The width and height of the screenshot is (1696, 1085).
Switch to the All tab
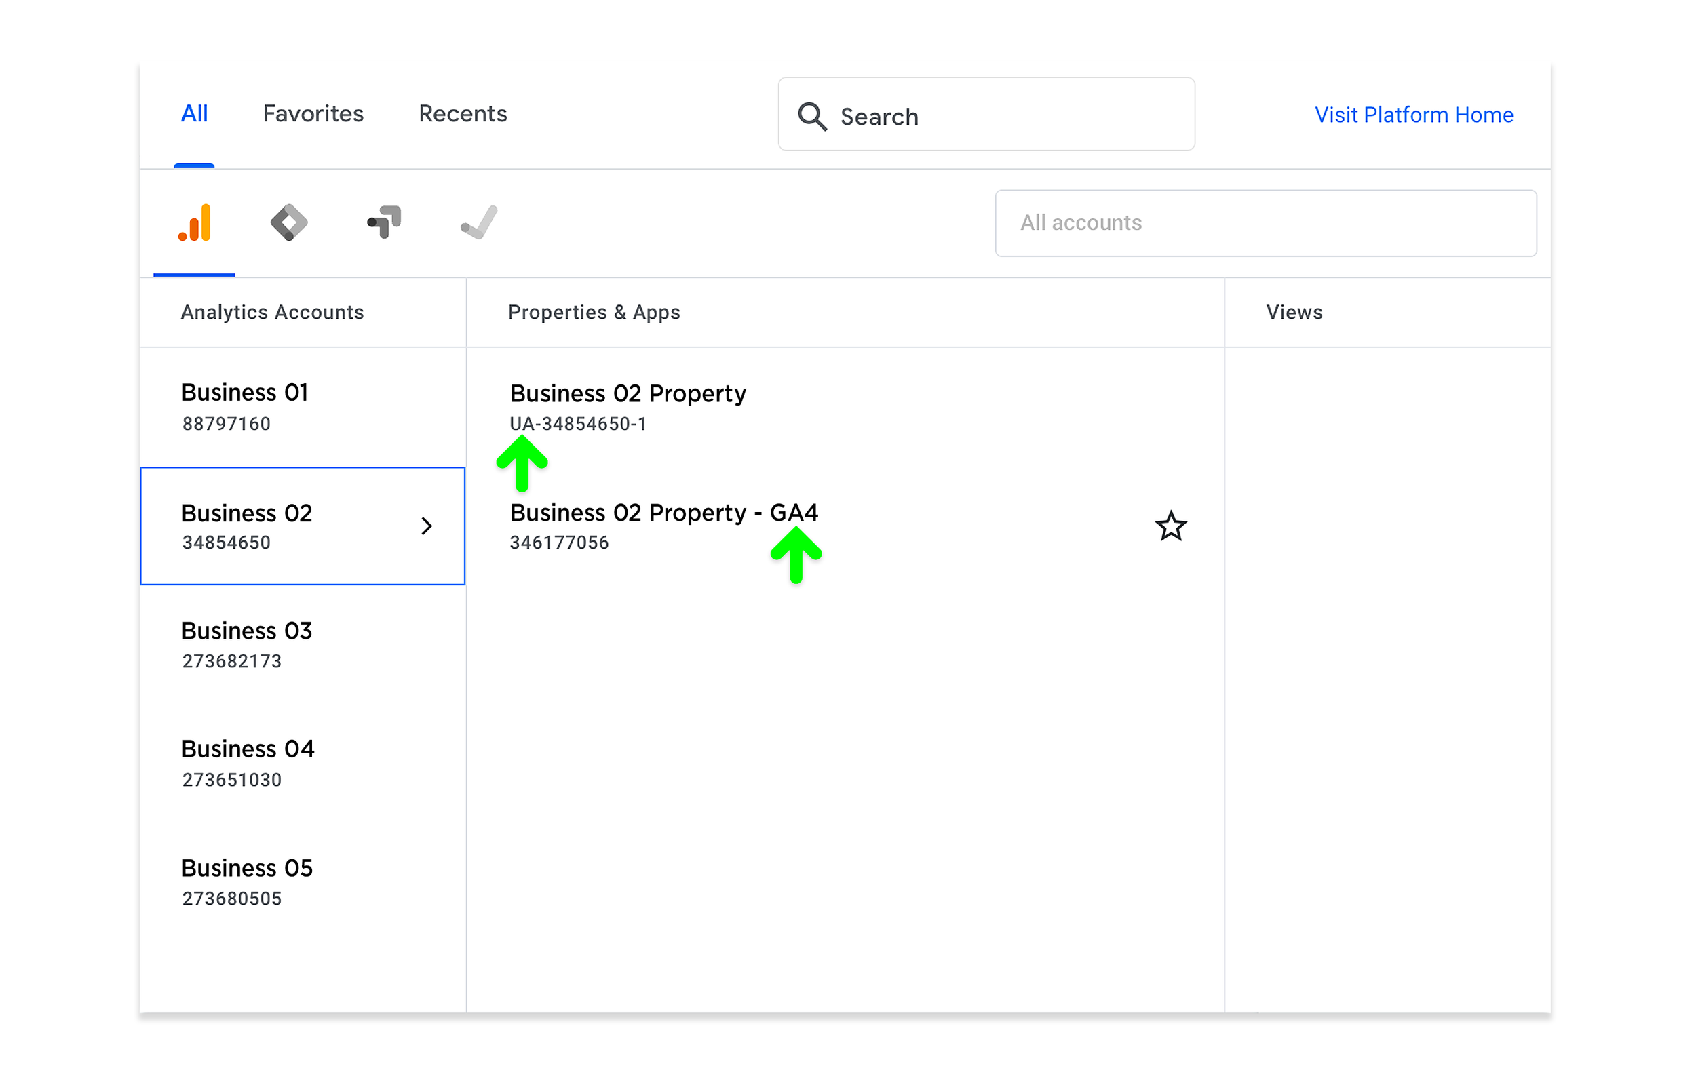[195, 113]
